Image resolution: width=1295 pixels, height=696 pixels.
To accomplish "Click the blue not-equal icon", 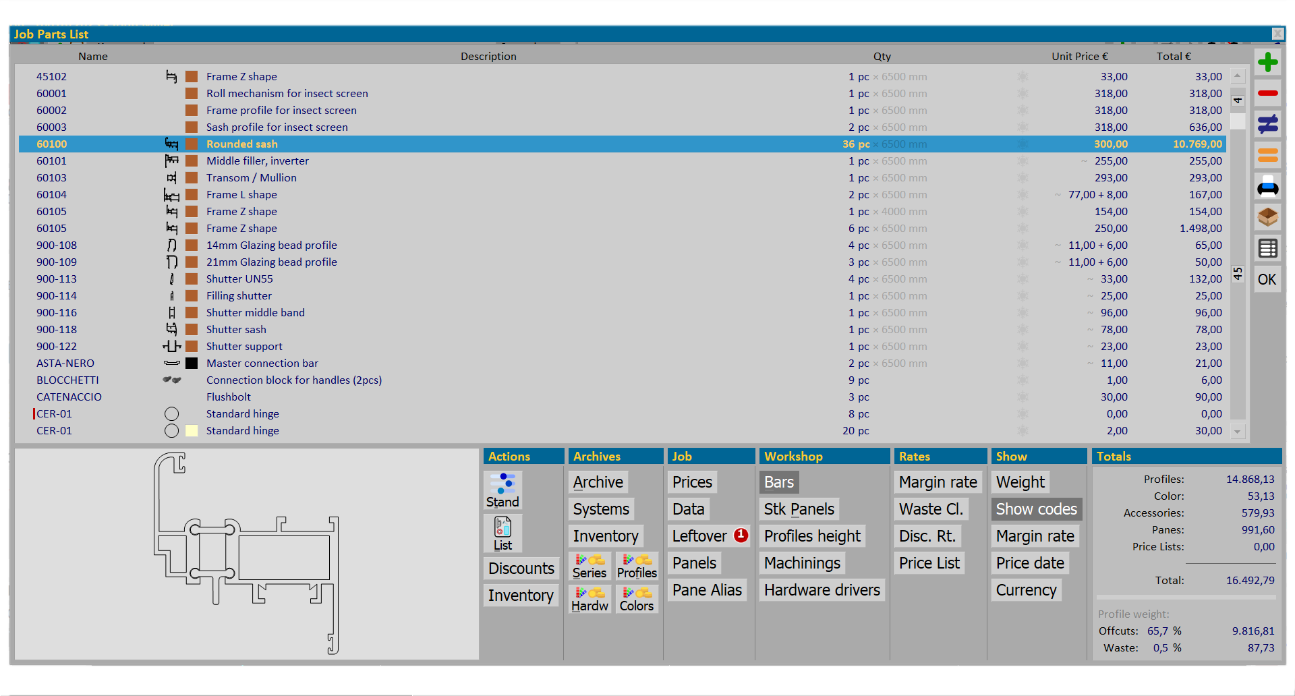I will [1267, 124].
